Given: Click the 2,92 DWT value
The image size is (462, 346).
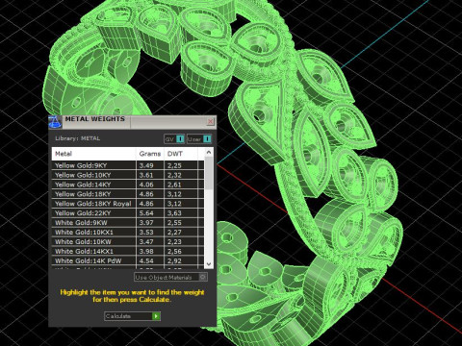Looking at the screenshot, I should (174, 260).
